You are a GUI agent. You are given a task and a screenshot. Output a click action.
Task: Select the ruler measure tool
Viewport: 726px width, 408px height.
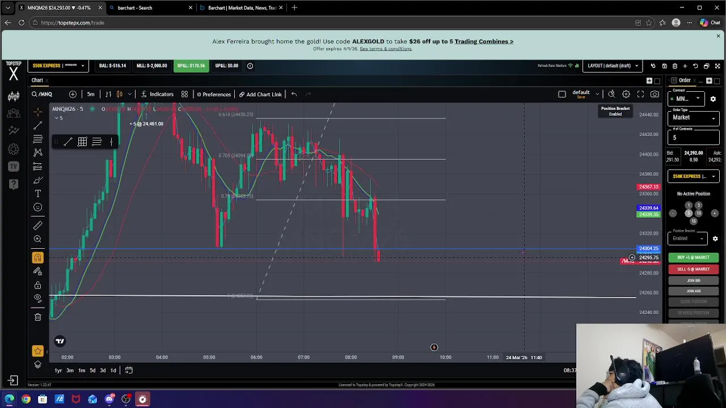click(37, 226)
